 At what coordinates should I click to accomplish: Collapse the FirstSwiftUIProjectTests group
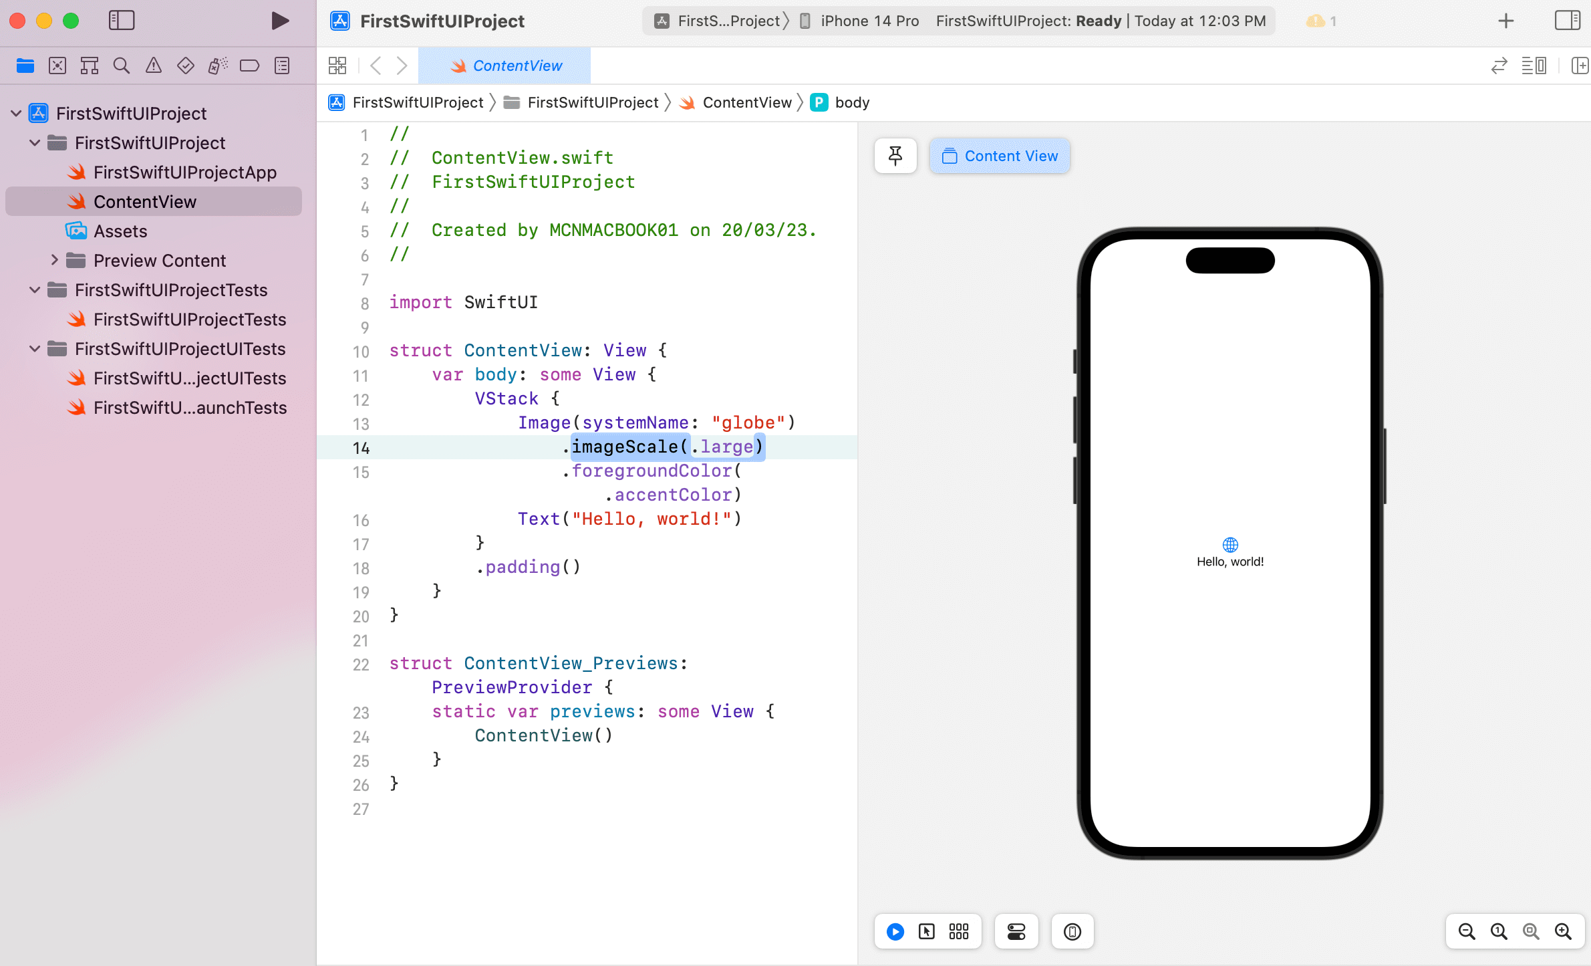35,289
